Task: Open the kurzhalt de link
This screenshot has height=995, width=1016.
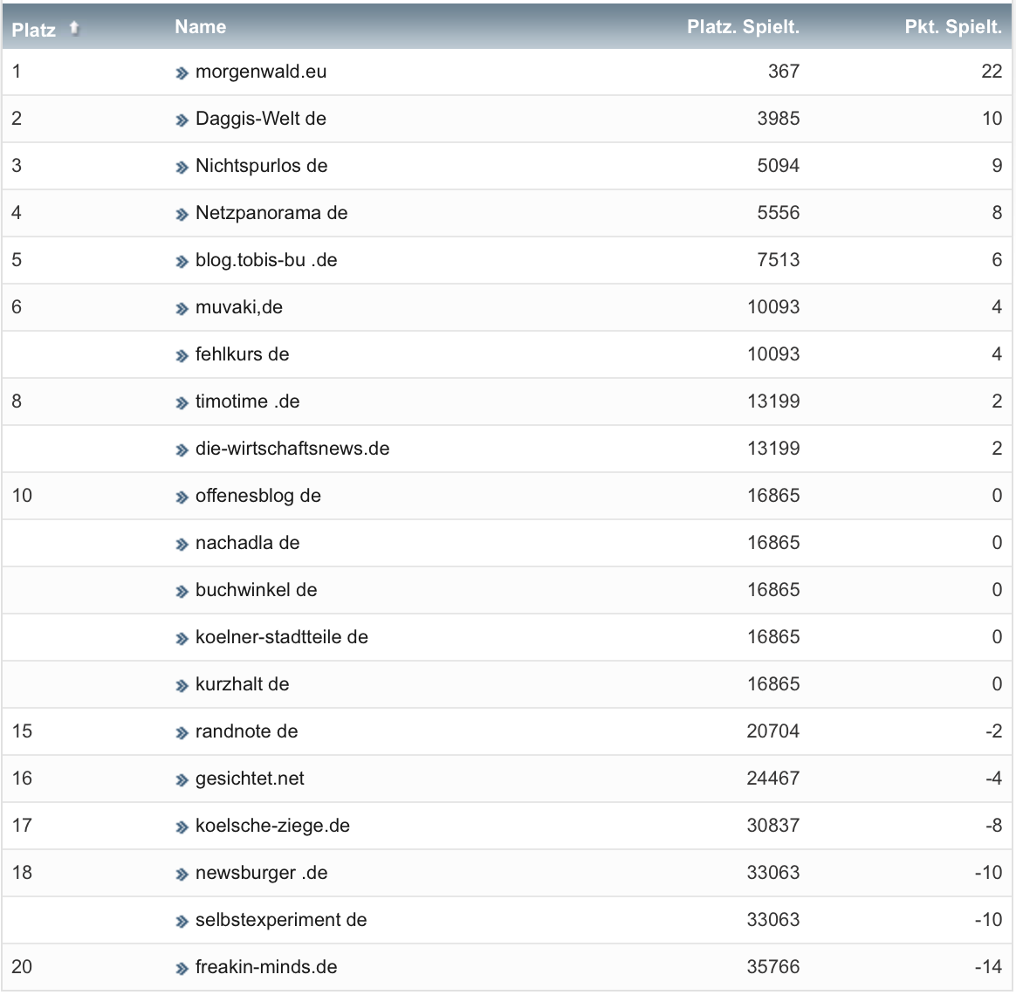Action: coord(243,684)
